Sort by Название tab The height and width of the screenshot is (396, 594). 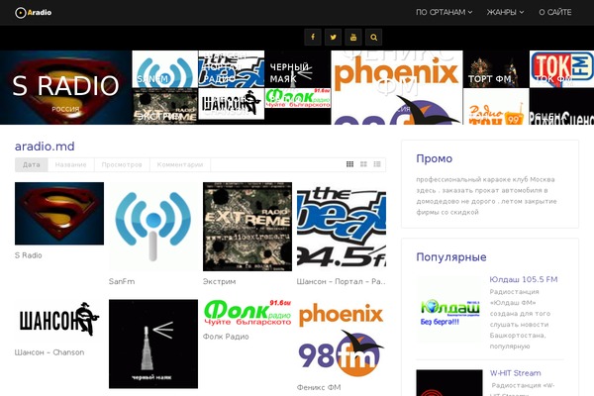(71, 165)
